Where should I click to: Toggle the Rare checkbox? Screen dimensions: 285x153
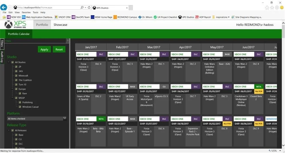coord(20,93)
